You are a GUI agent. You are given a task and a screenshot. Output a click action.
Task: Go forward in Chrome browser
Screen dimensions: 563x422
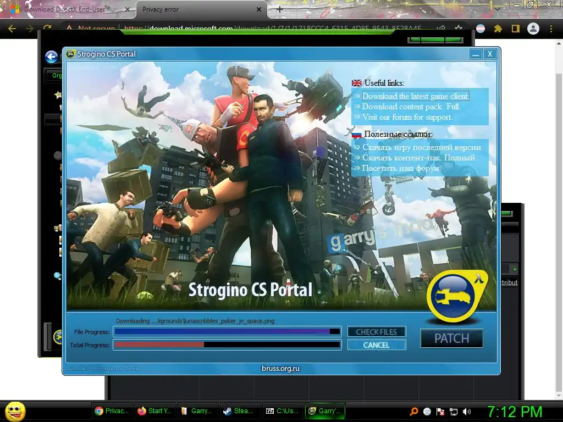point(30,29)
